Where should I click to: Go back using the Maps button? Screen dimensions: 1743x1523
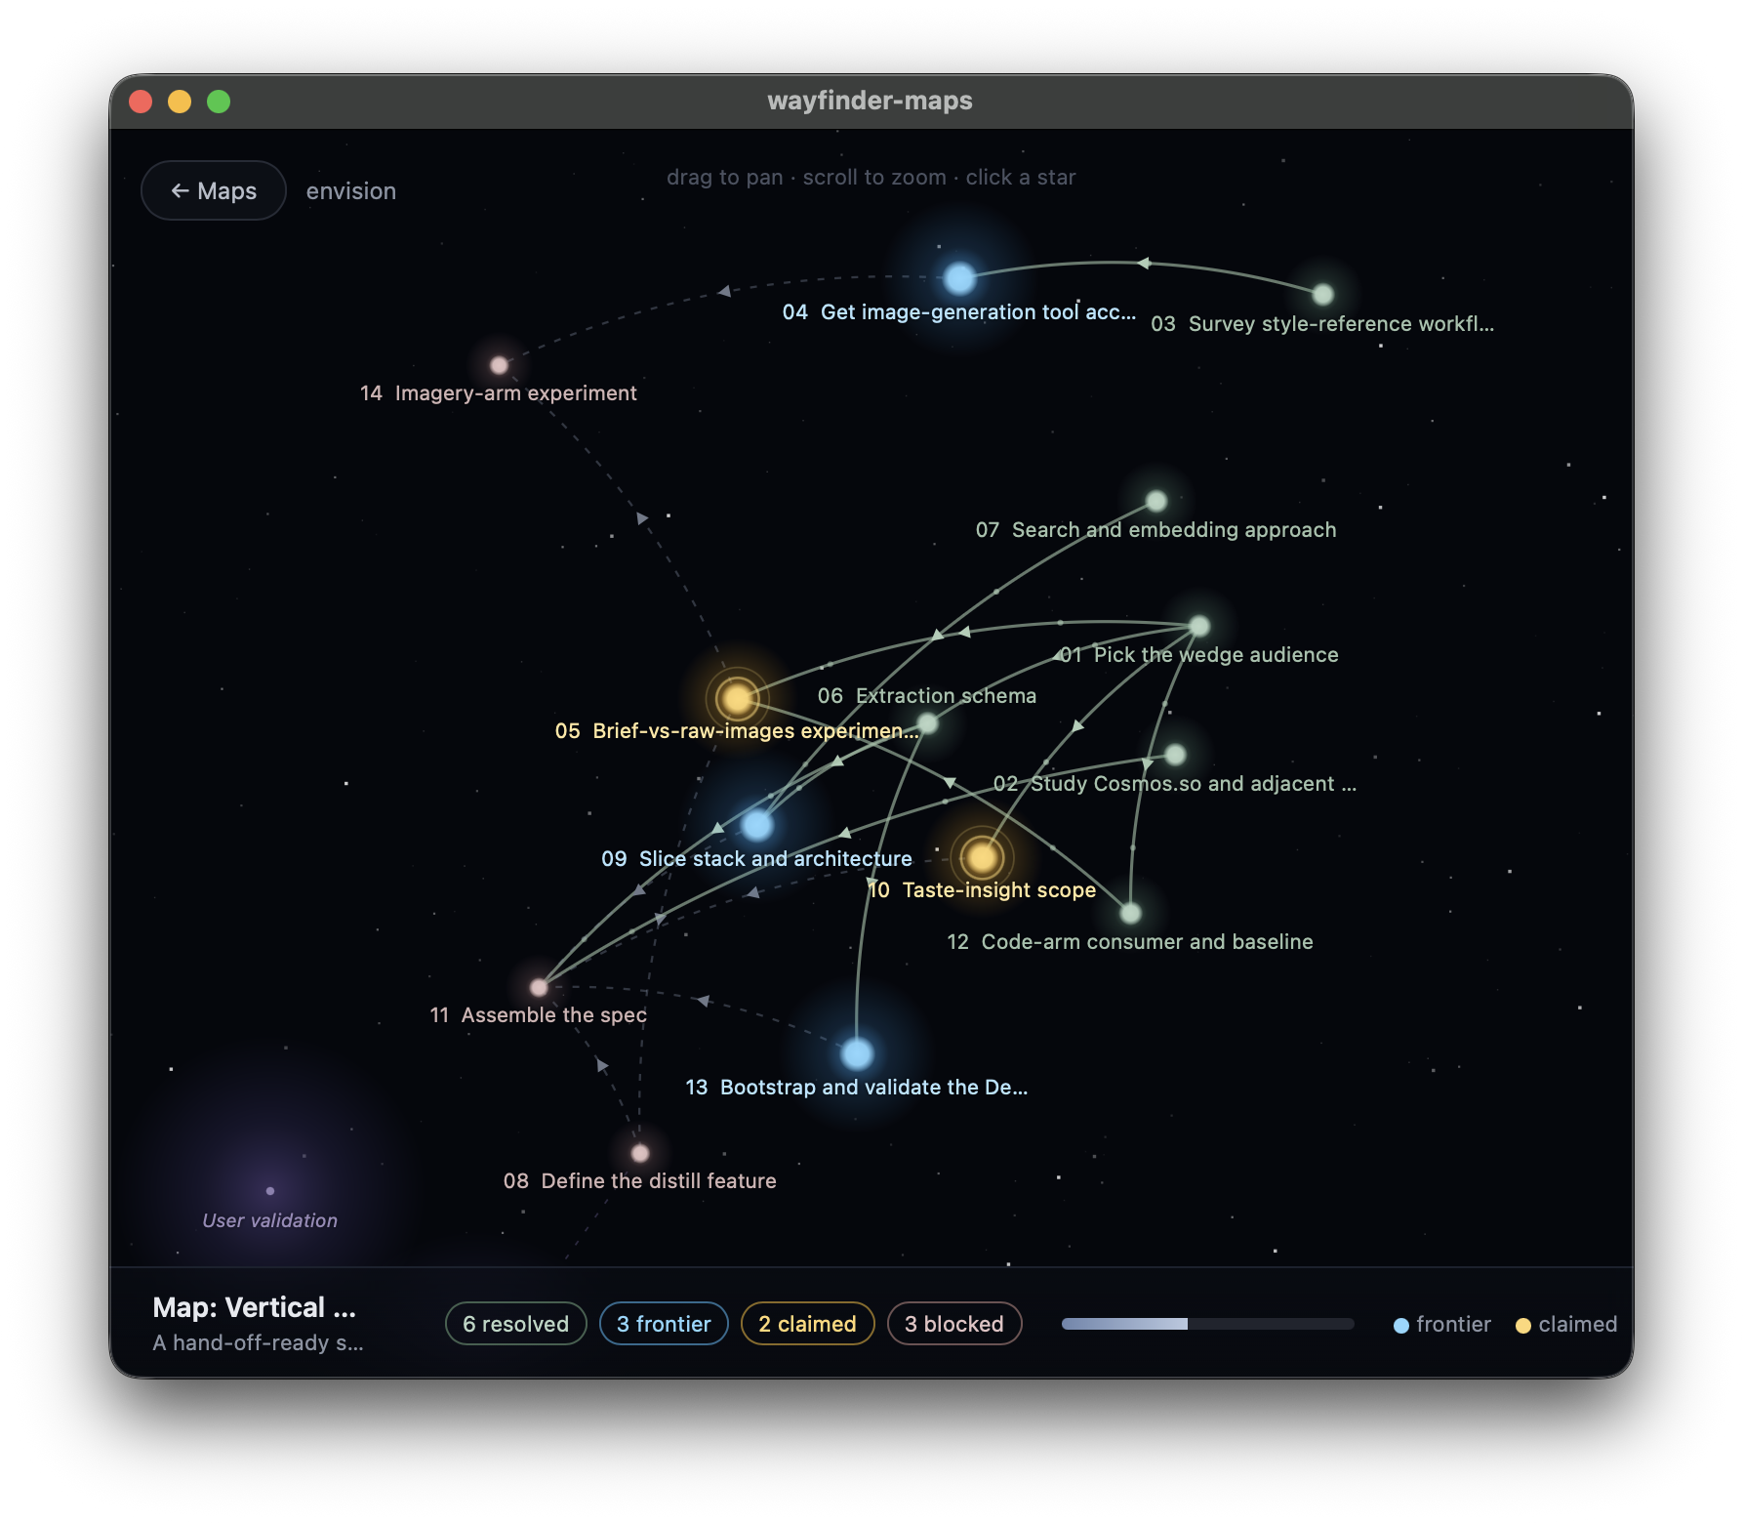point(214,190)
